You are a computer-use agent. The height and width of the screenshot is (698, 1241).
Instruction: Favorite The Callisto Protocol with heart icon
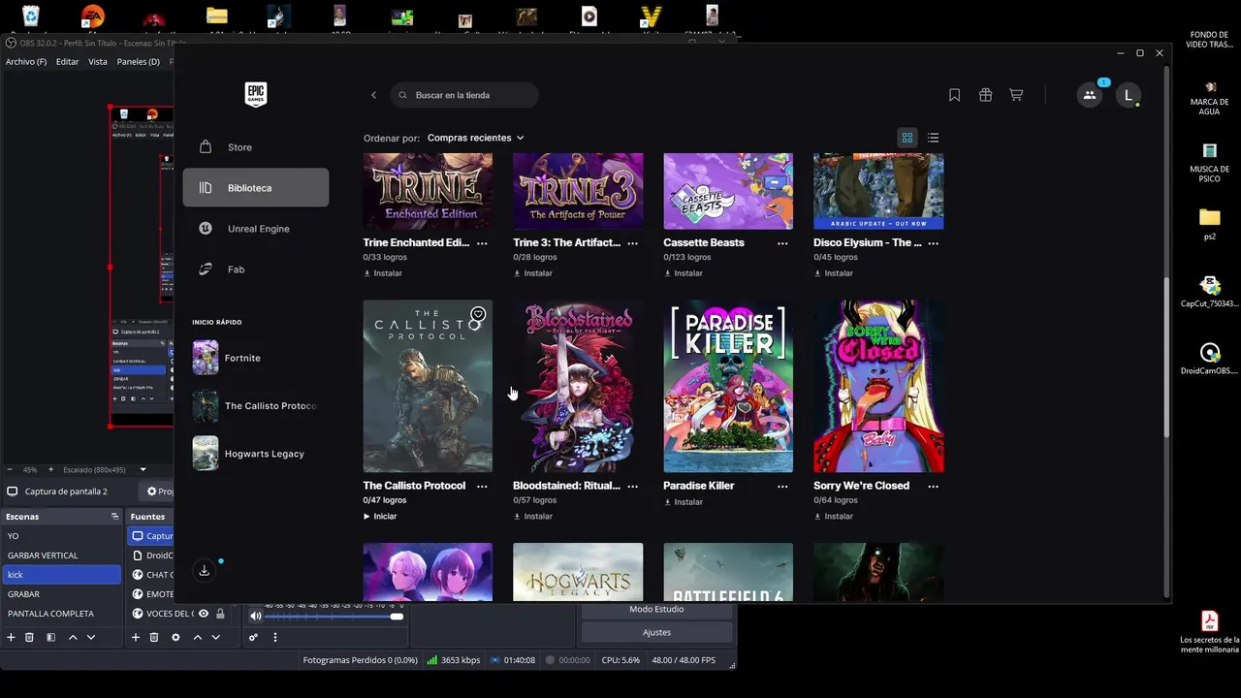(478, 314)
